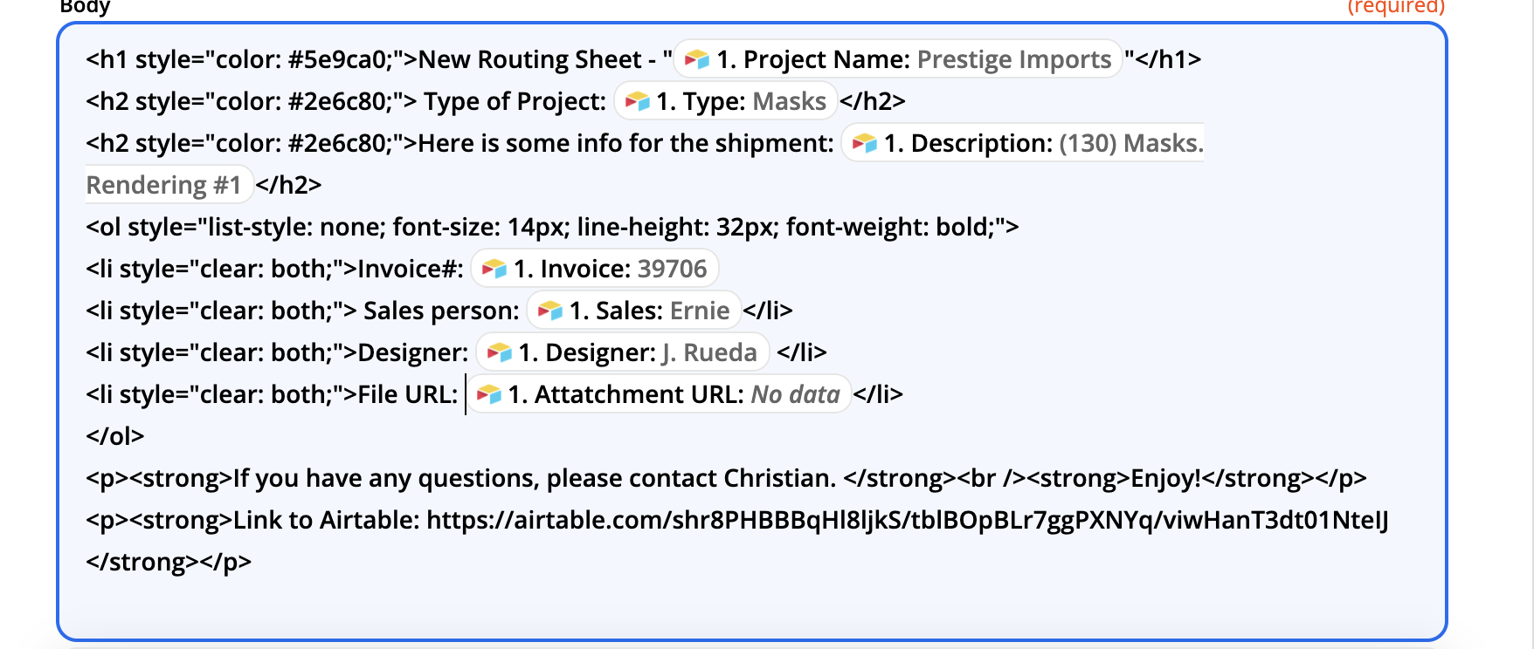Screen dimensions: 1534x649
Task: Place cursor in the ol style line
Action: [552, 227]
